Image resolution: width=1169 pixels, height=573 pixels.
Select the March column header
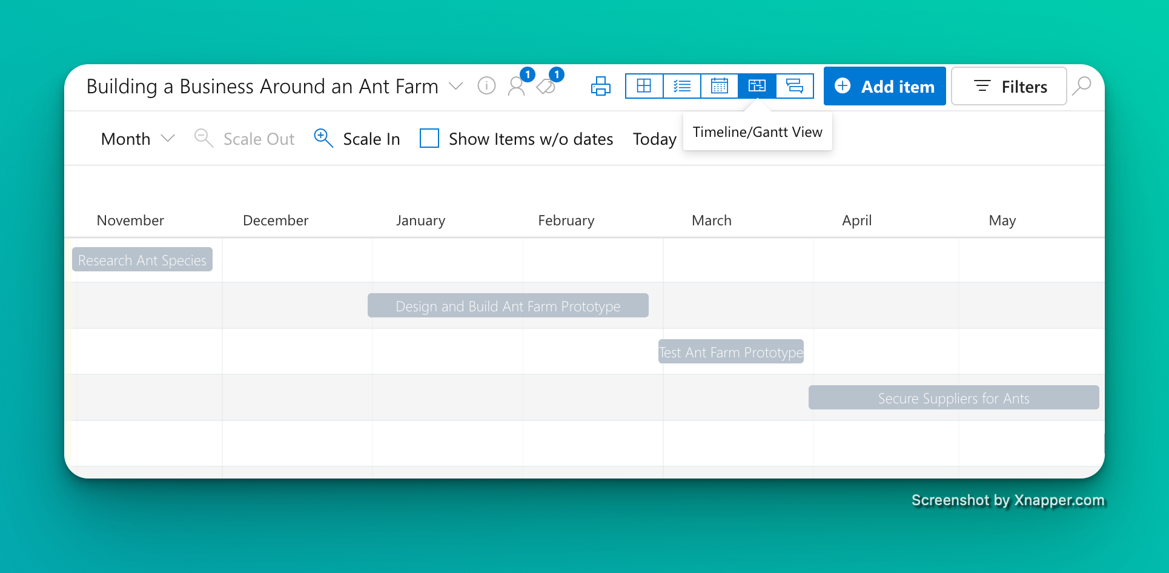(x=712, y=220)
